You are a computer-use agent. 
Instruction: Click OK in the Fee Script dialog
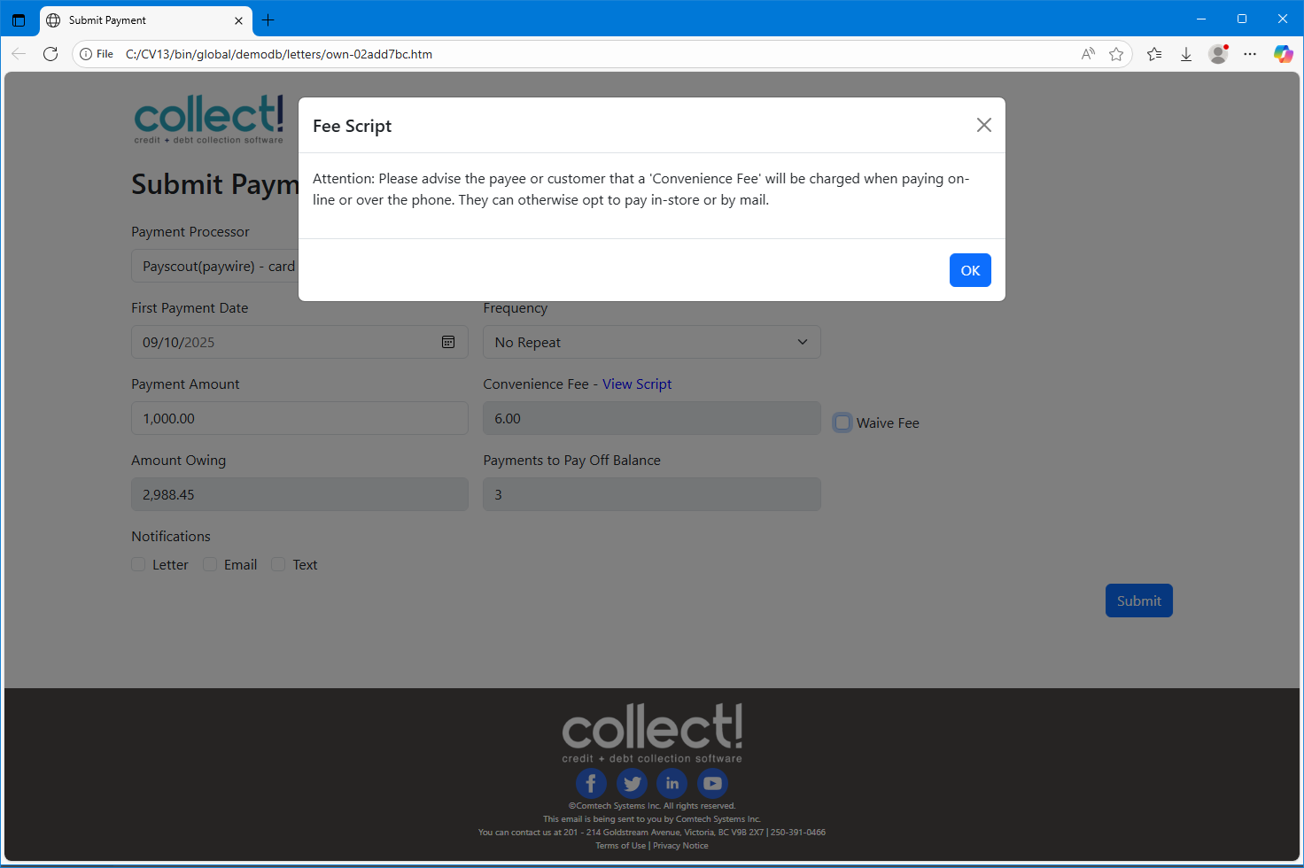(970, 270)
